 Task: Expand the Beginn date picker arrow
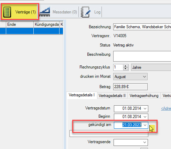point(145,117)
